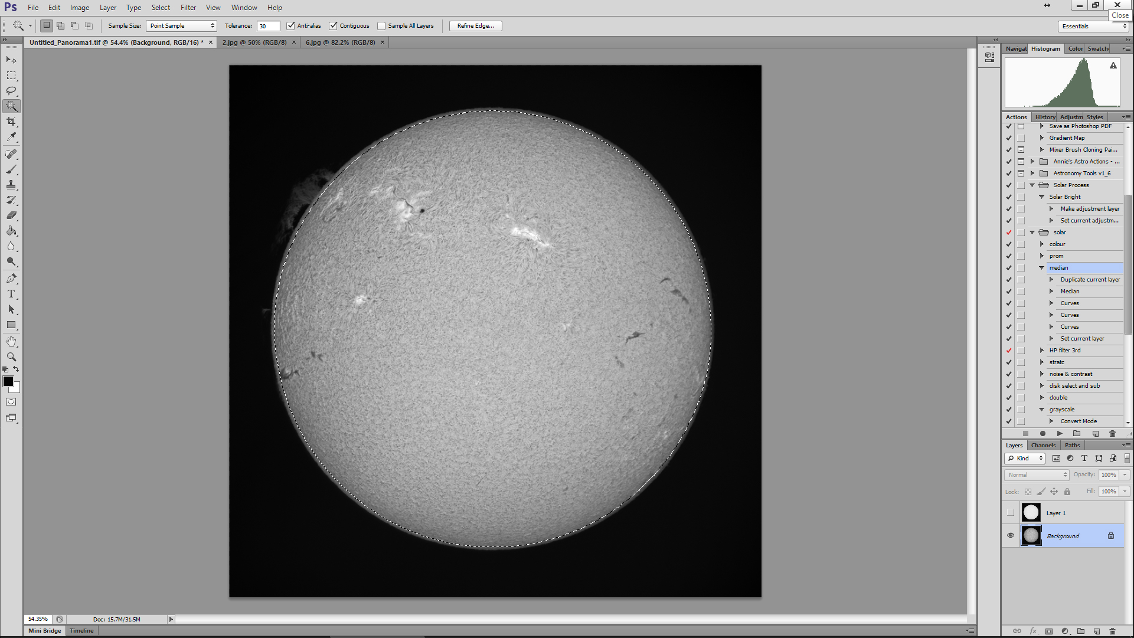Uncheck the Contiguous option

[334, 26]
